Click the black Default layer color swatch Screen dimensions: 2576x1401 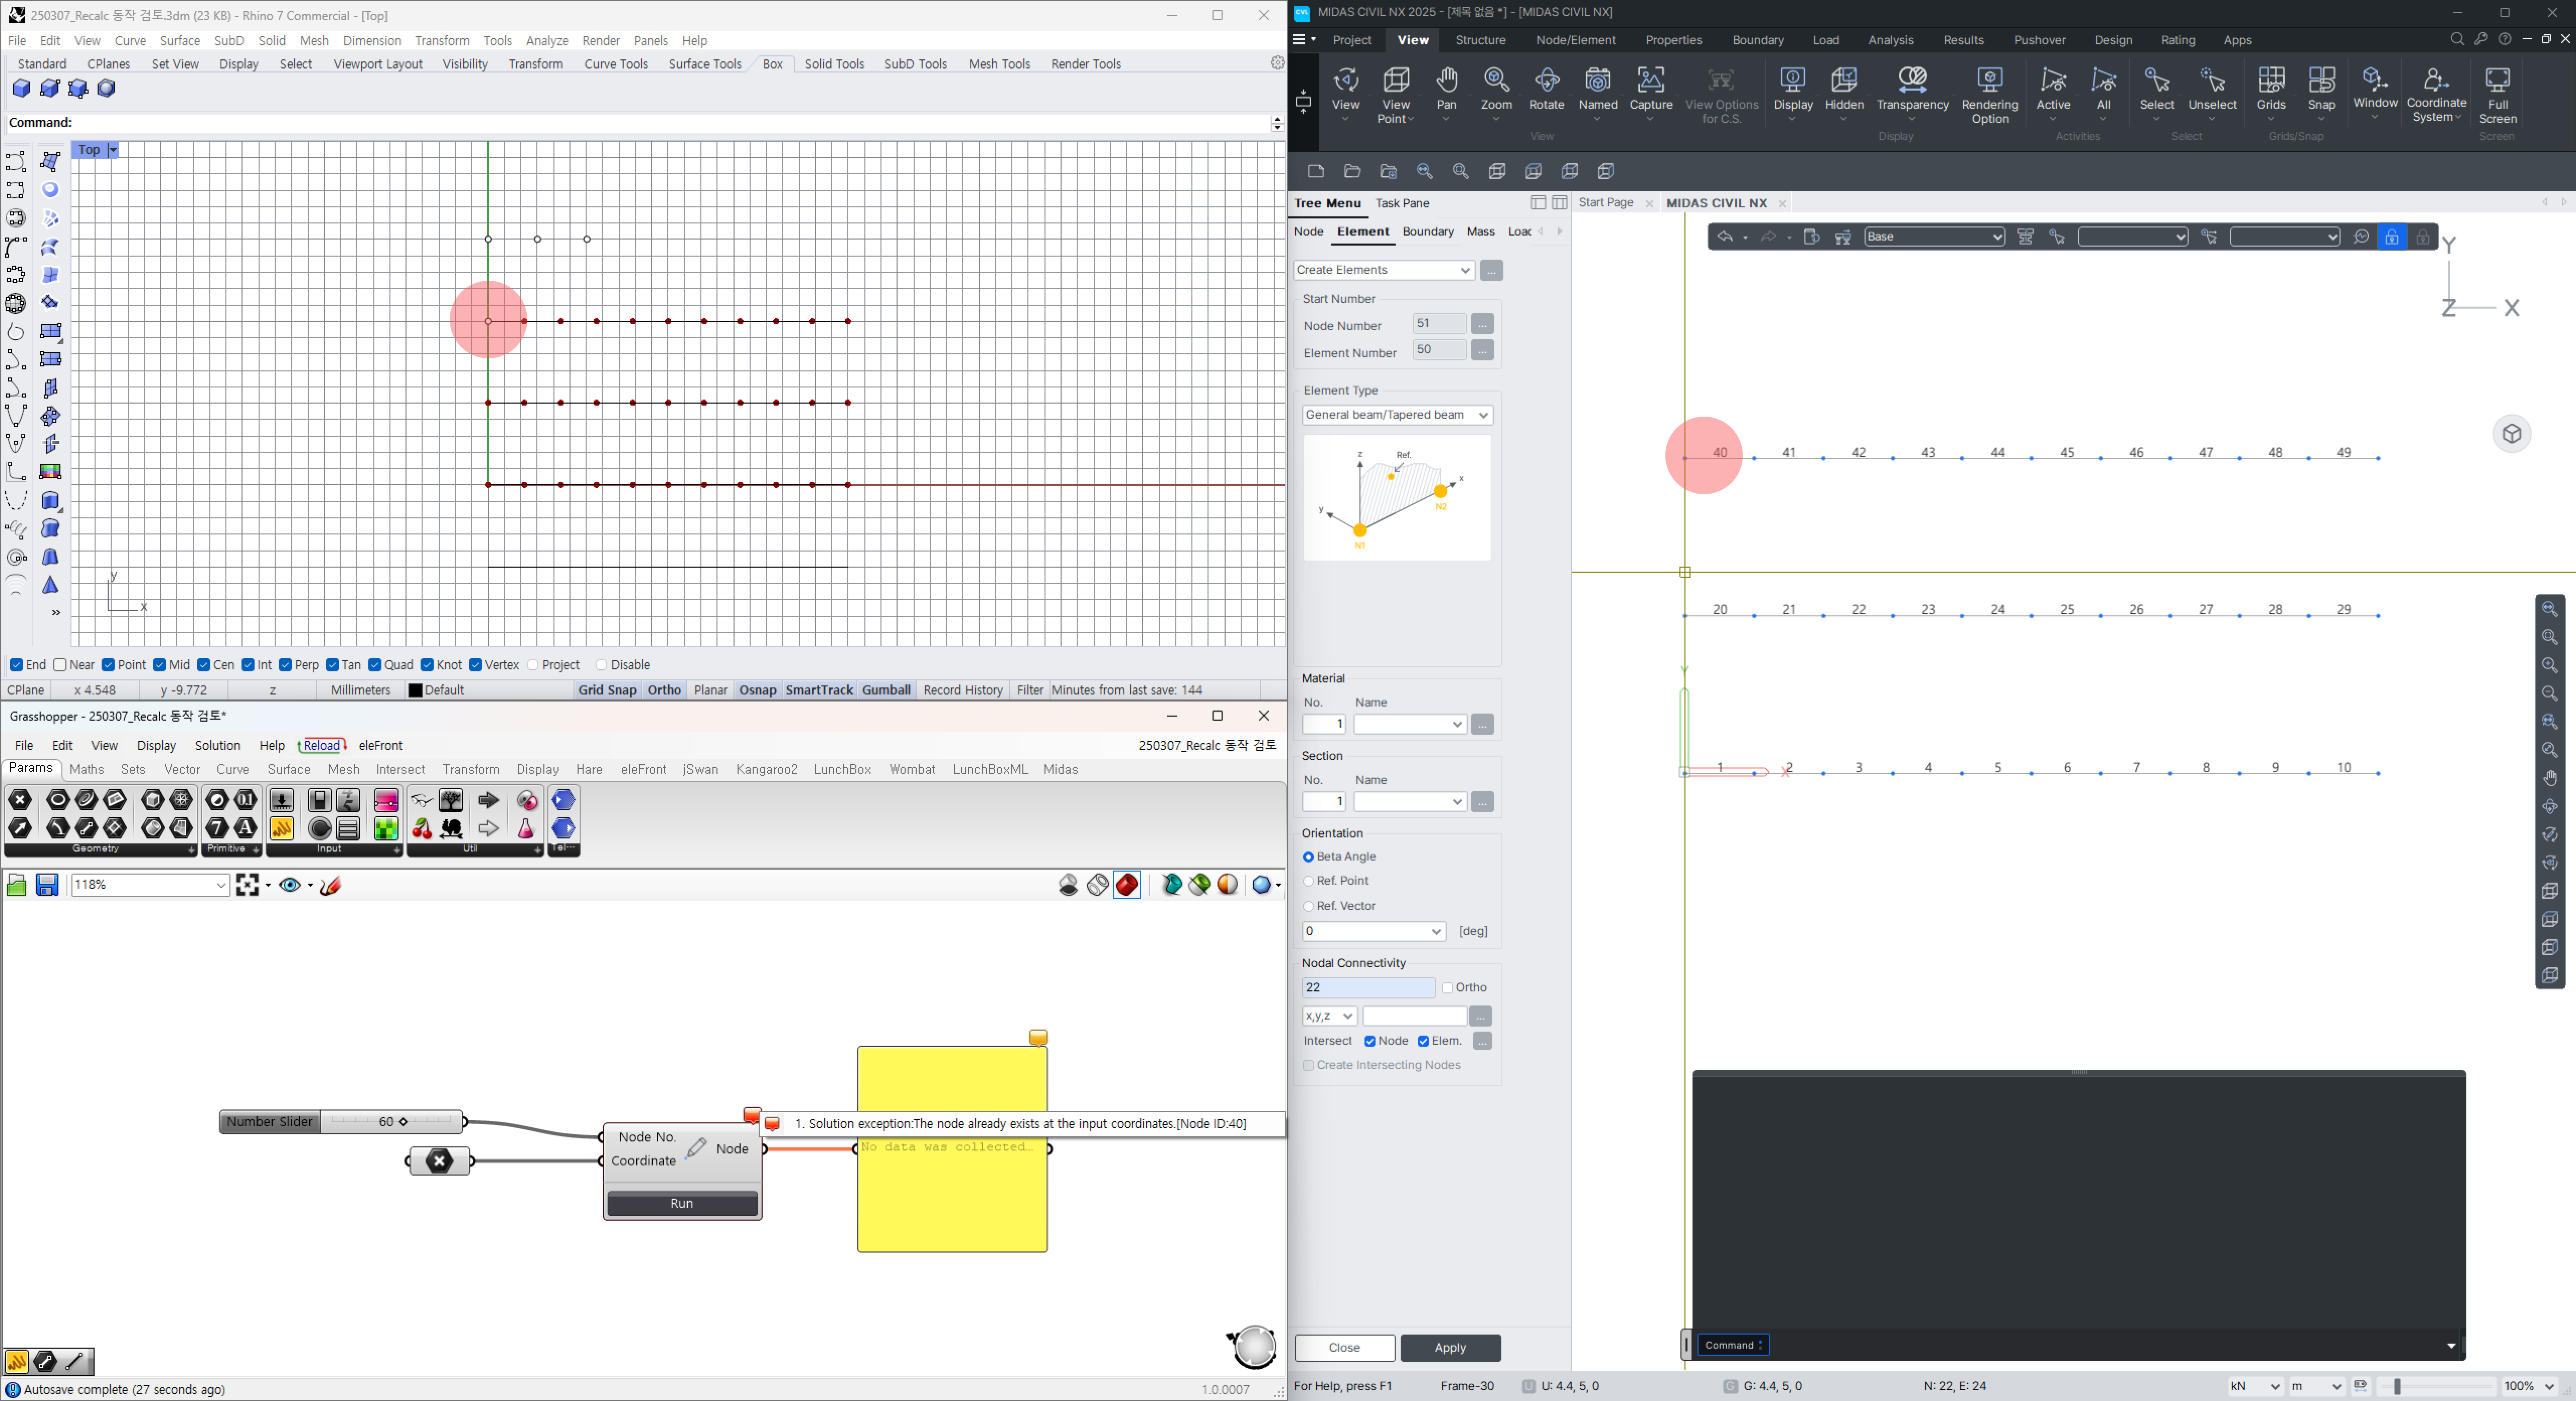pyautogui.click(x=415, y=690)
